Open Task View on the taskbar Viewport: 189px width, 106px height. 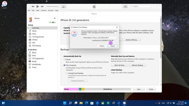point(76,103)
